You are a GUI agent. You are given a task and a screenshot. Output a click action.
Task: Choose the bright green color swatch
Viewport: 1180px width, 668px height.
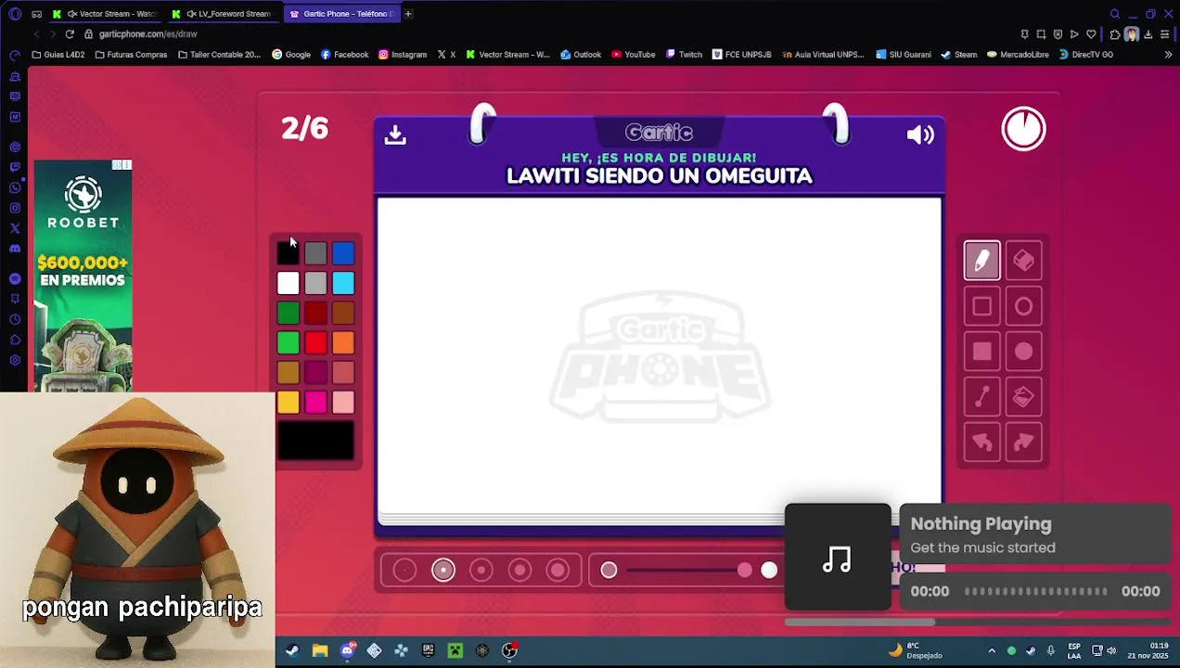tap(288, 342)
